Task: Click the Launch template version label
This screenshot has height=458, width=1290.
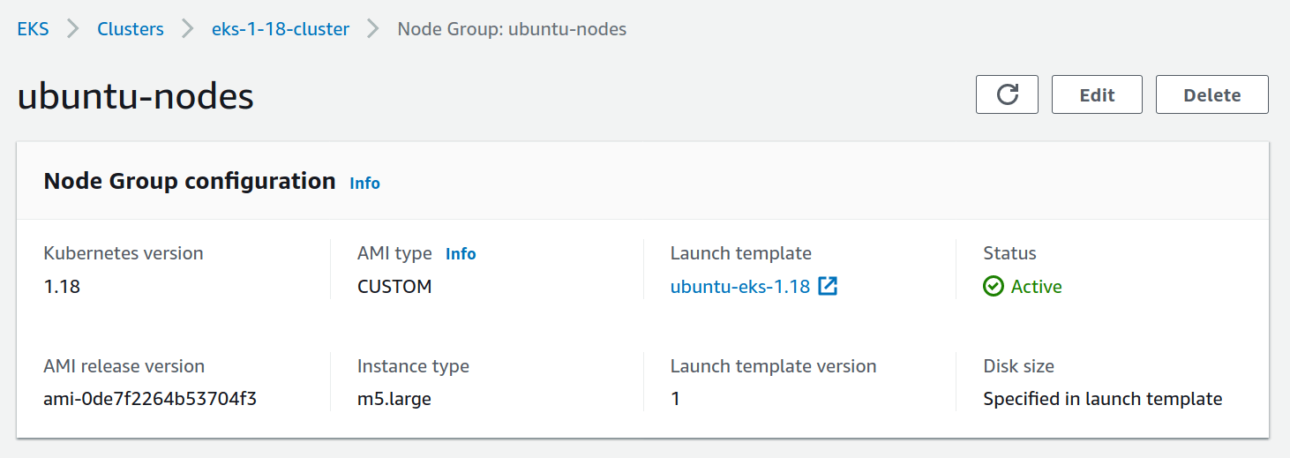Action: pos(774,366)
